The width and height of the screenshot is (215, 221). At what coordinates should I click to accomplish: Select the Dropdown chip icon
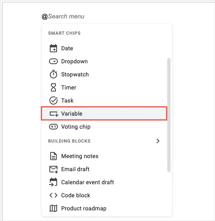pyautogui.click(x=53, y=61)
